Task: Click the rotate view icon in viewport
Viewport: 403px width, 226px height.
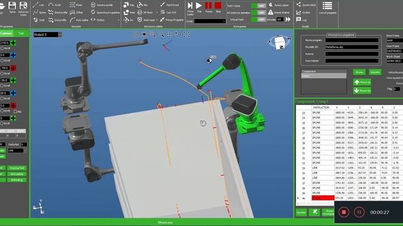Action: [x=178, y=35]
